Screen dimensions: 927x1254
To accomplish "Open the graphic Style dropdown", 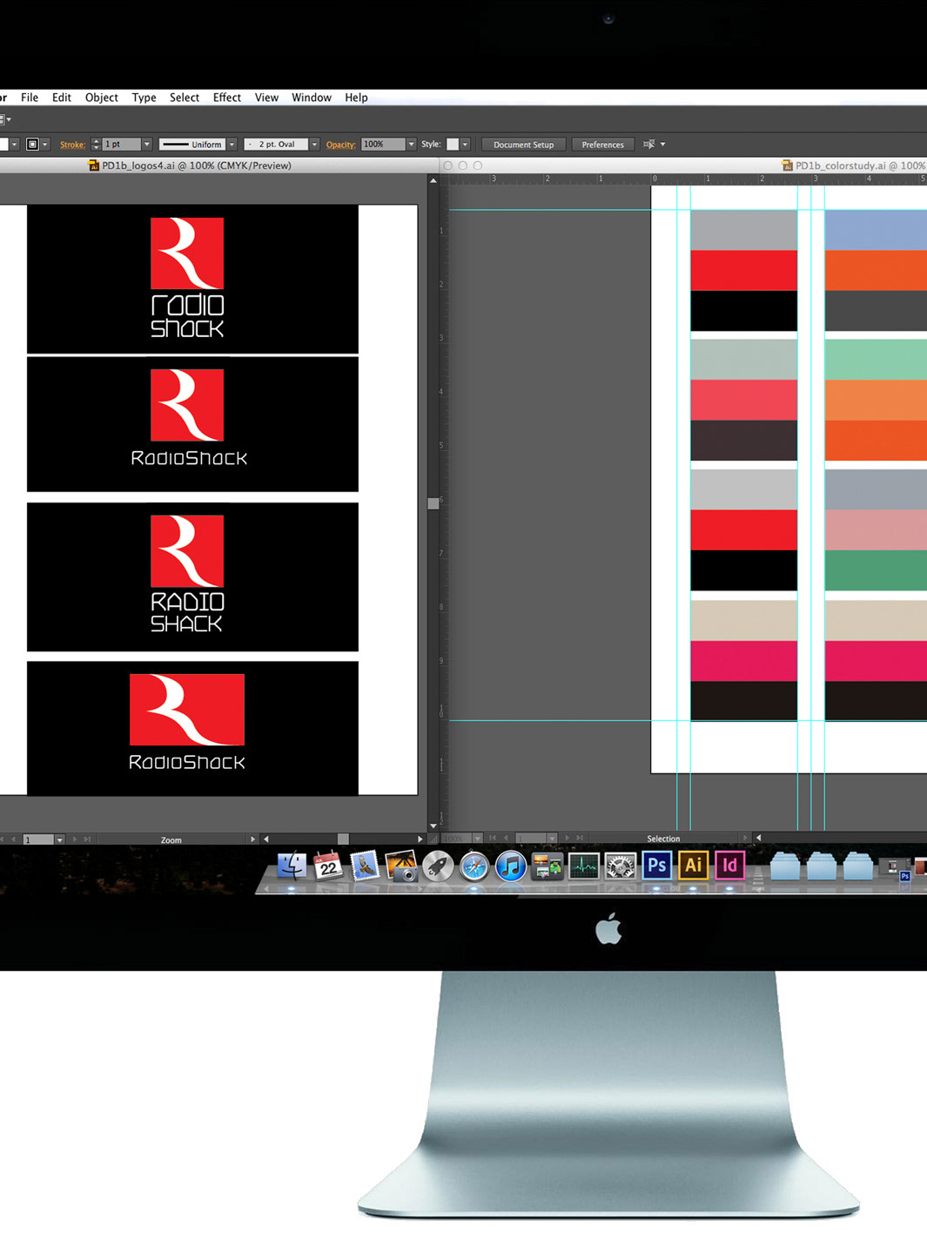I will 466,145.
